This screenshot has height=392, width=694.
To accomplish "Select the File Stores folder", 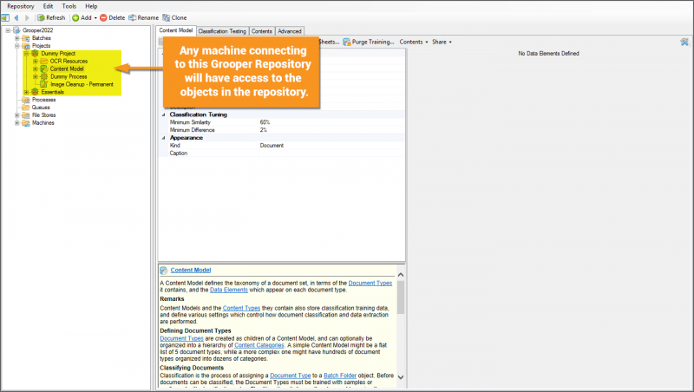I will coord(44,115).
